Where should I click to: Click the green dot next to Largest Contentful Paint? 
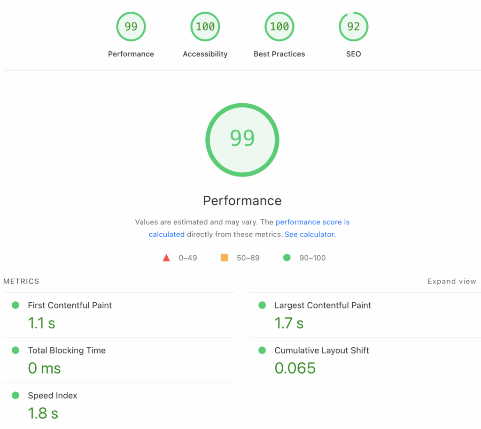click(262, 305)
